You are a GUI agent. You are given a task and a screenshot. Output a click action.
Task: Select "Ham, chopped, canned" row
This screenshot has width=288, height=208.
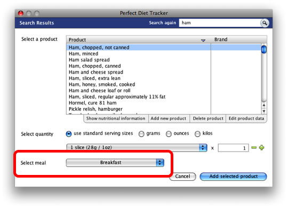(164, 66)
